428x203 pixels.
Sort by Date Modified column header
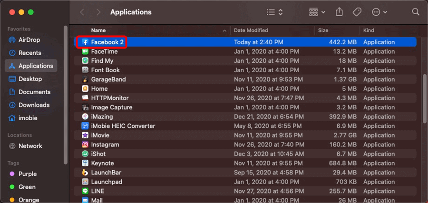pos(251,30)
